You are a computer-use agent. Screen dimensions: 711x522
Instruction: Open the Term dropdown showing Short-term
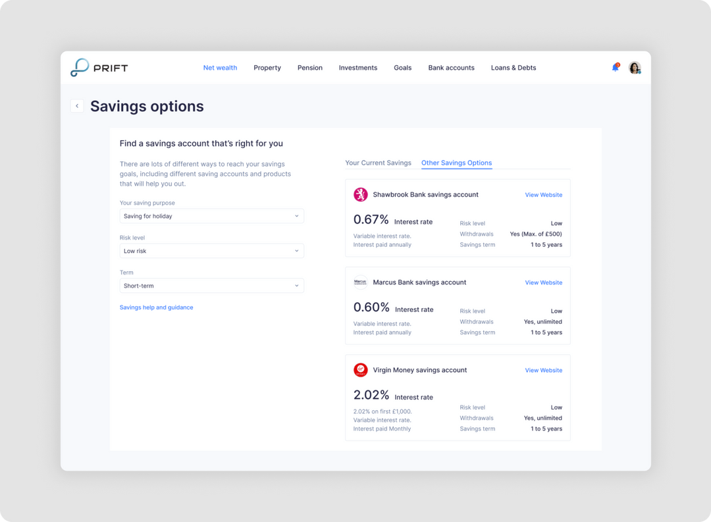211,286
